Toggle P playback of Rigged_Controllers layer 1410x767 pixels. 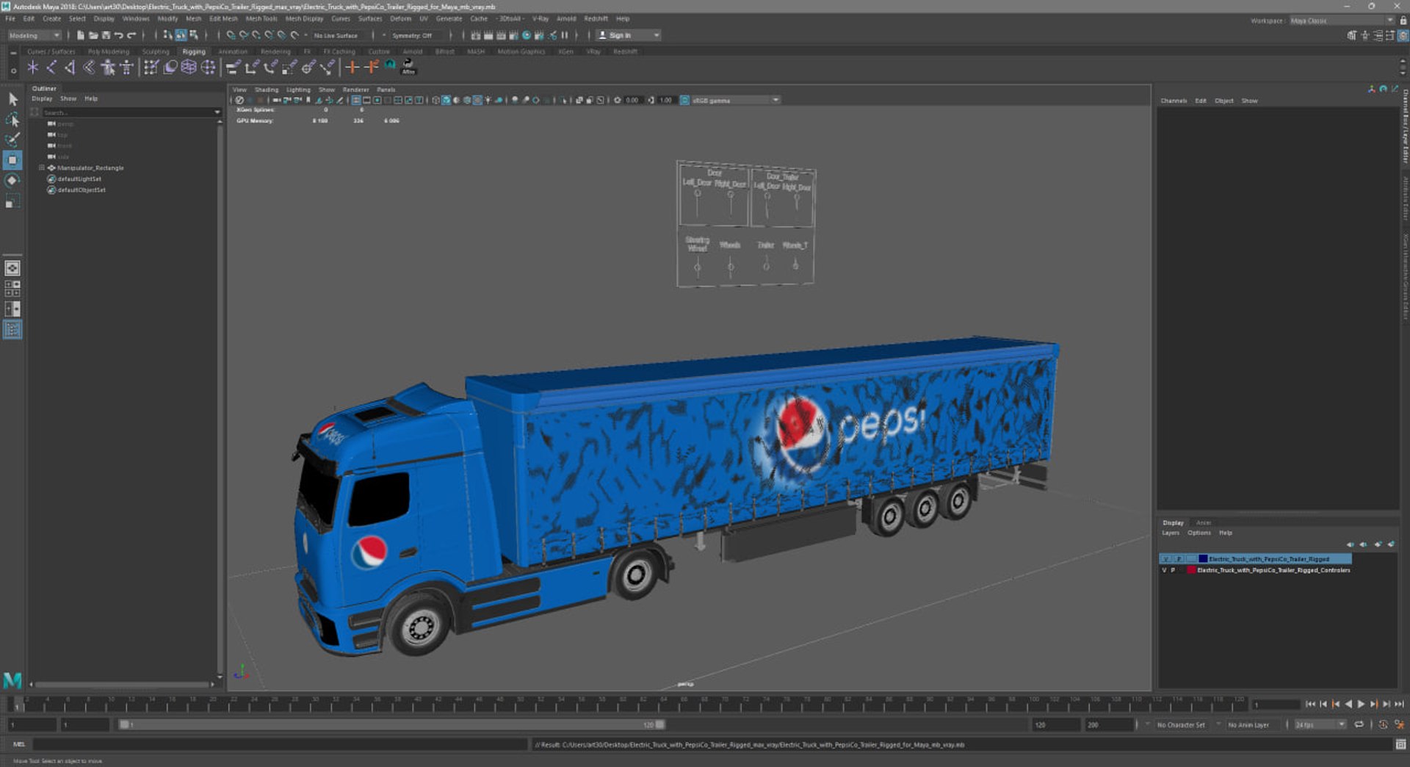coord(1173,570)
